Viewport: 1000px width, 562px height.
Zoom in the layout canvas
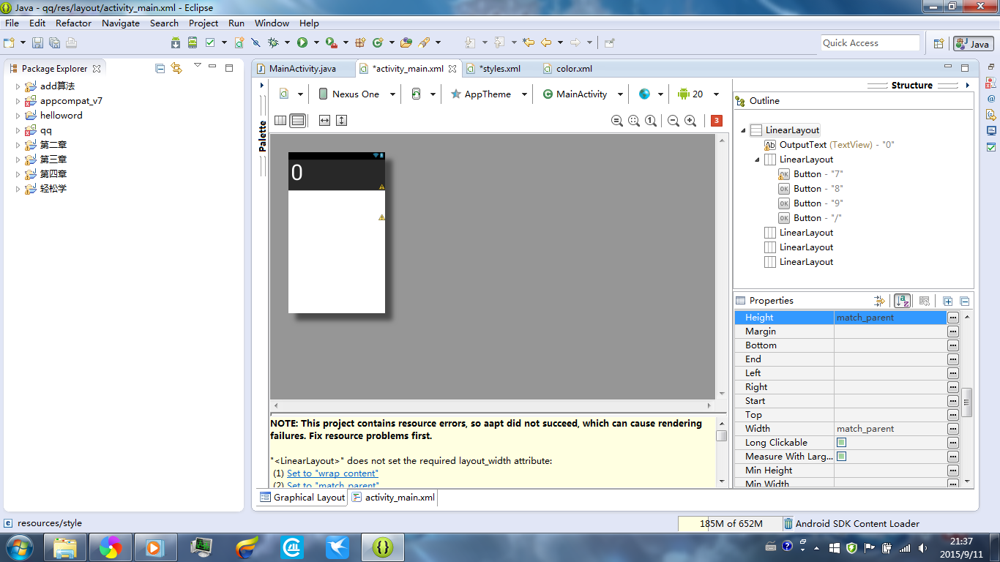pyautogui.click(x=690, y=121)
